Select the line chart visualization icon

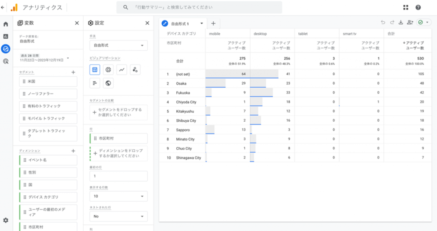tap(122, 70)
